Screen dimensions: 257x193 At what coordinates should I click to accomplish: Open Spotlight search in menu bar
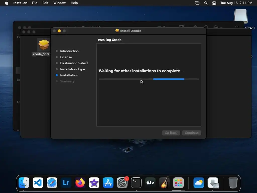(x=206, y=3)
